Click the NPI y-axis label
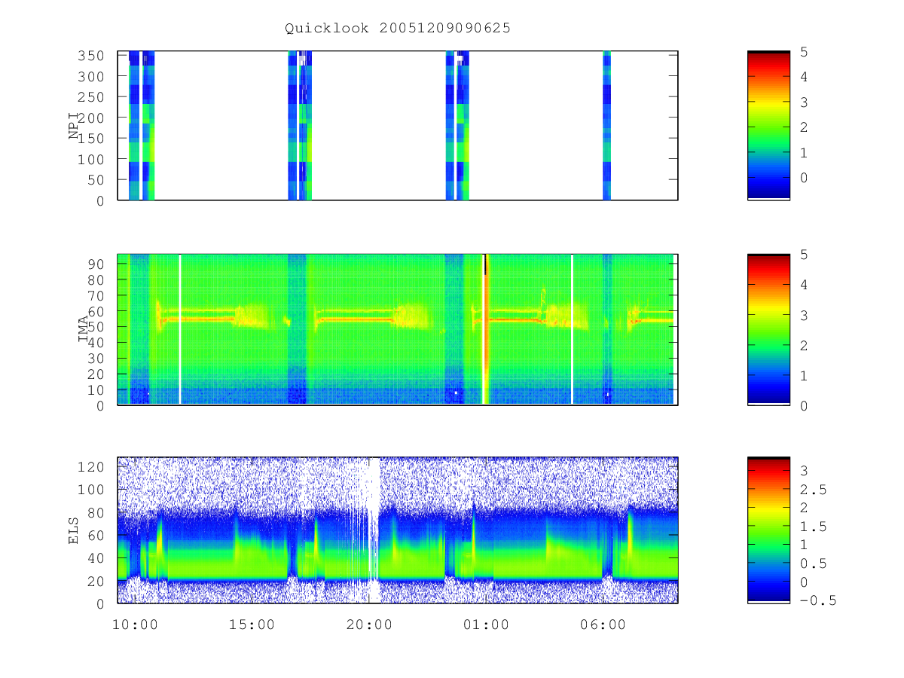This screenshot has height=678, width=904. (x=75, y=125)
